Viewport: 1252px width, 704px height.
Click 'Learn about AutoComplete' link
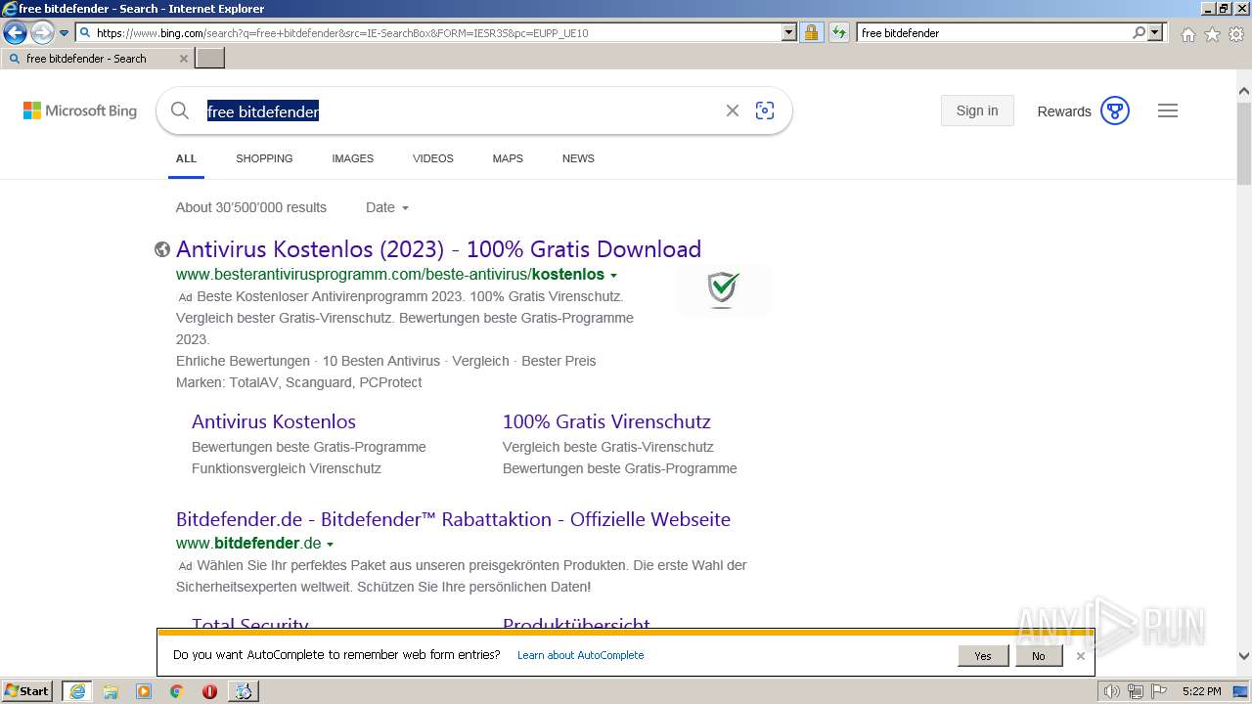point(580,655)
